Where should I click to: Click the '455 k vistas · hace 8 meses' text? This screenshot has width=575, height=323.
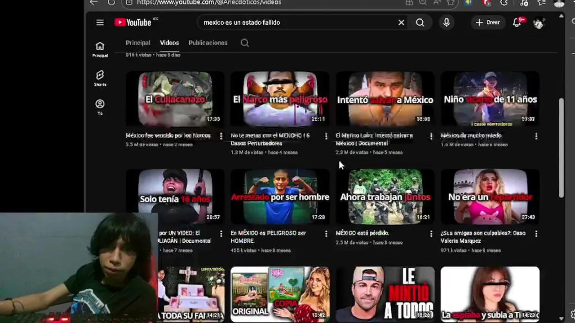coord(261,250)
